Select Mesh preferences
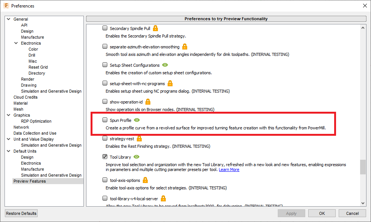The height and width of the screenshot is (222, 371). [18, 109]
